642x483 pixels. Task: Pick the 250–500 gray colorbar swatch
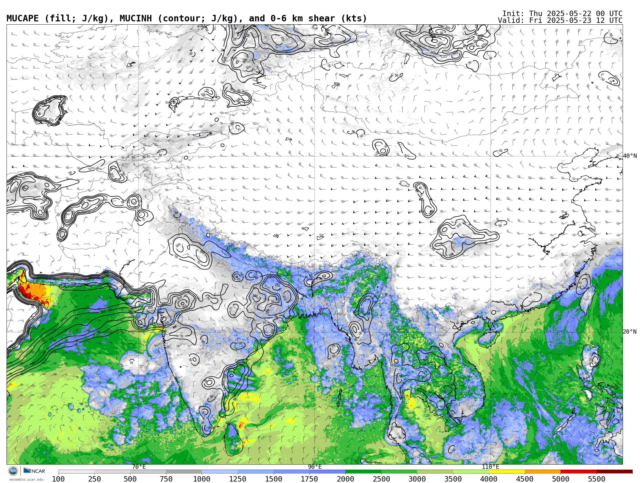pos(112,472)
